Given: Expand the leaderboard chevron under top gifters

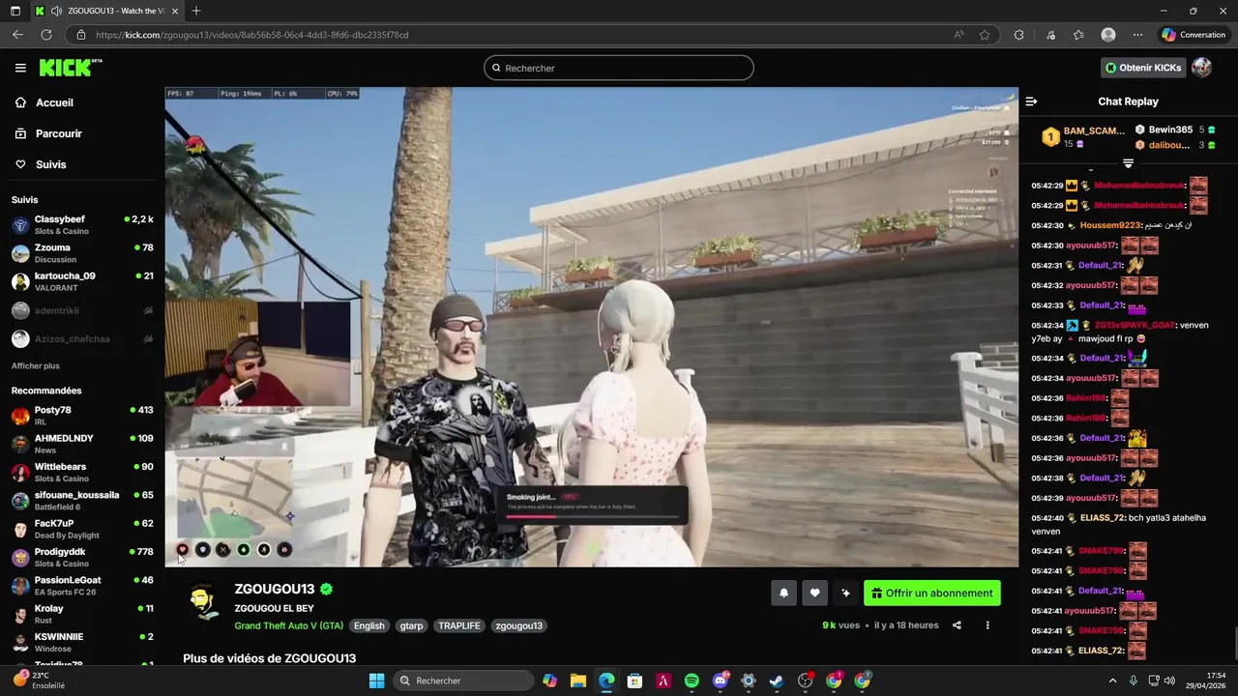Looking at the screenshot, I should pyautogui.click(x=1128, y=163).
